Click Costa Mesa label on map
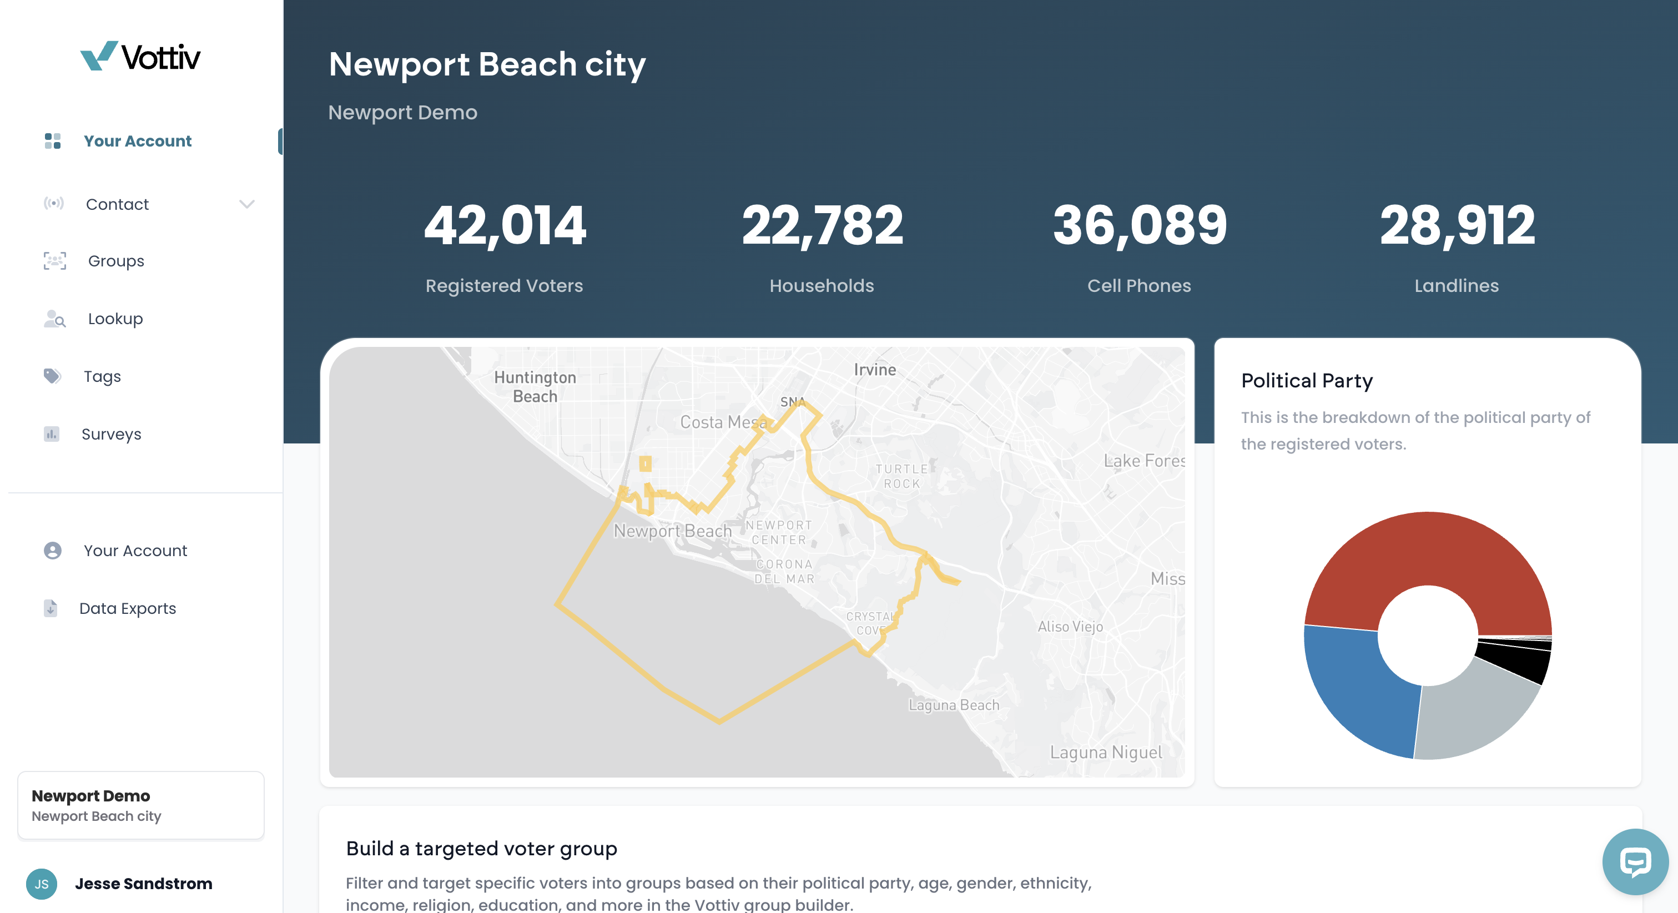The height and width of the screenshot is (913, 1678). click(724, 422)
